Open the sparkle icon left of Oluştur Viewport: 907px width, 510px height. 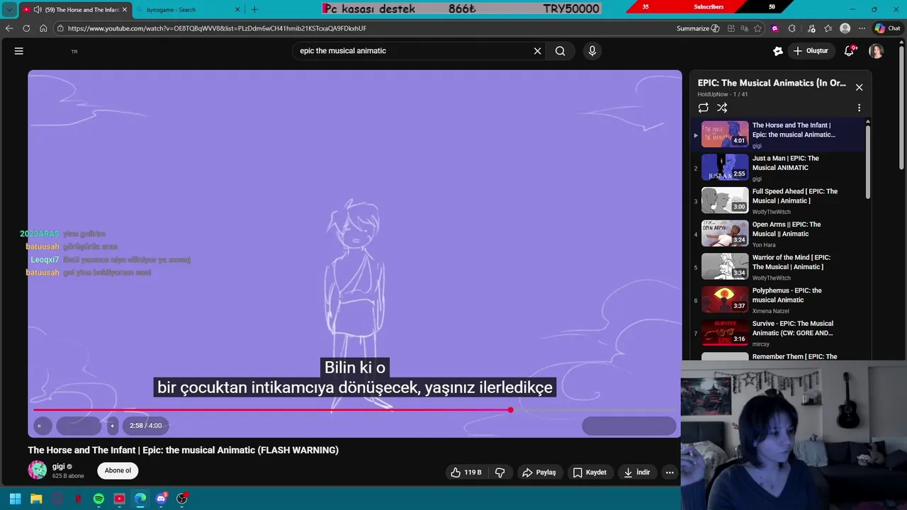click(777, 51)
